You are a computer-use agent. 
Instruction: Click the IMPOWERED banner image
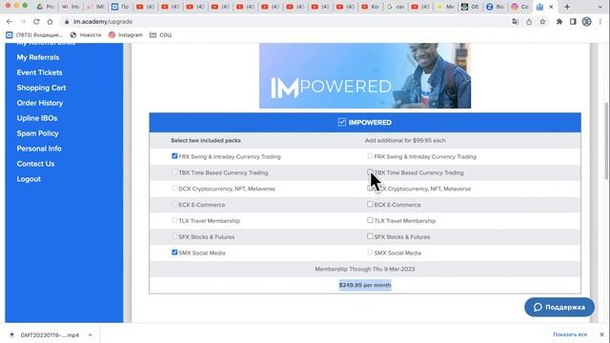365,75
